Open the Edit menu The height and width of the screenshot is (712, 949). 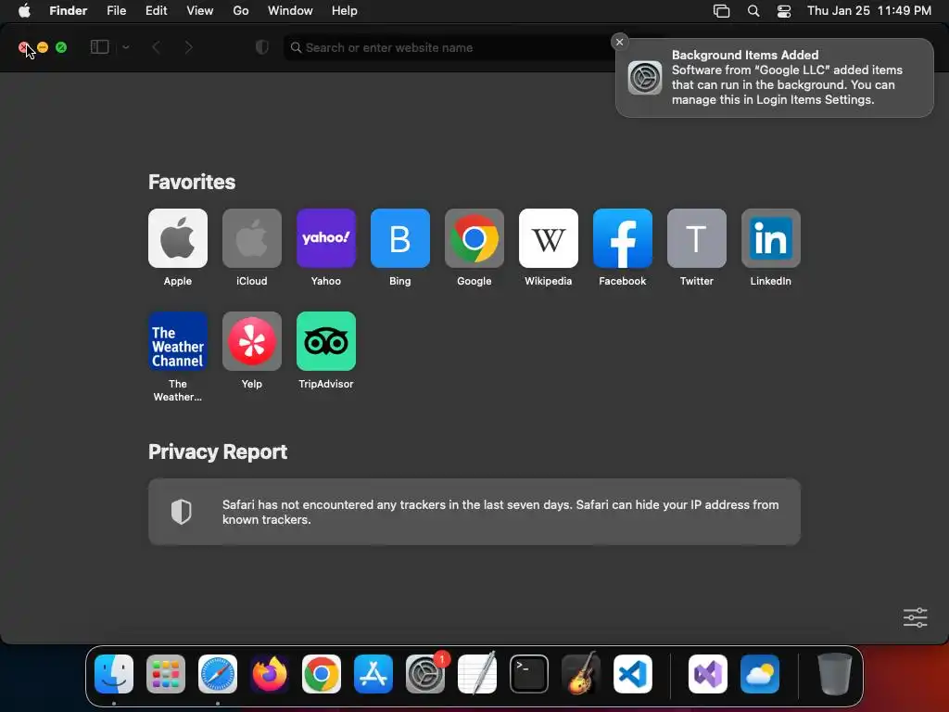click(156, 11)
